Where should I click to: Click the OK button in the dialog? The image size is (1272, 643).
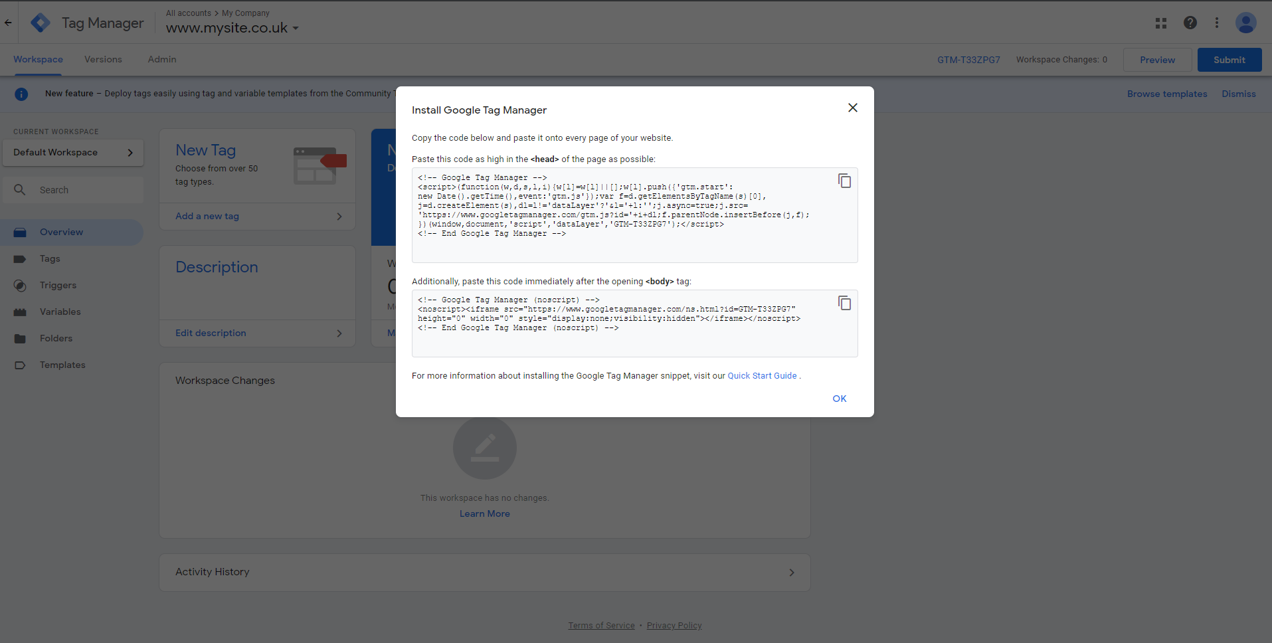click(x=840, y=399)
